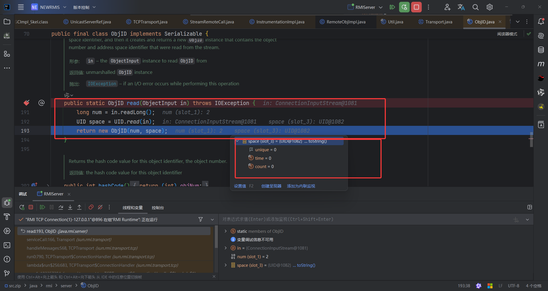Step over in debugger
This screenshot has width=548, height=291.
point(61,207)
